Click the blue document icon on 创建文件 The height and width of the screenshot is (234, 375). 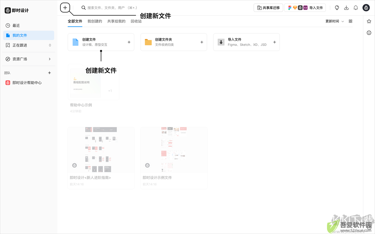point(75,42)
